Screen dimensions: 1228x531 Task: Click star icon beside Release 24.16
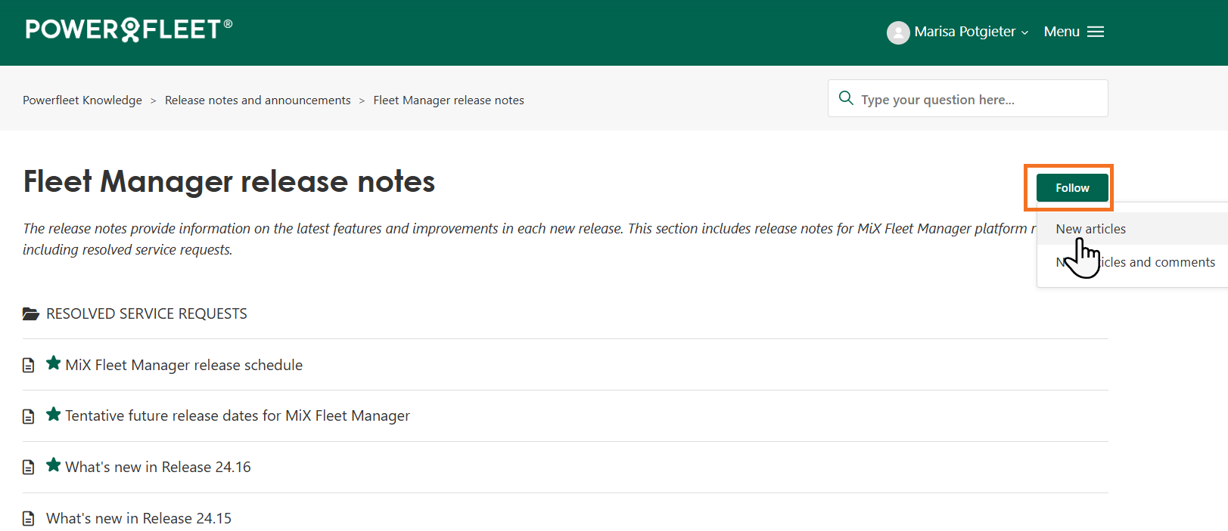53,465
